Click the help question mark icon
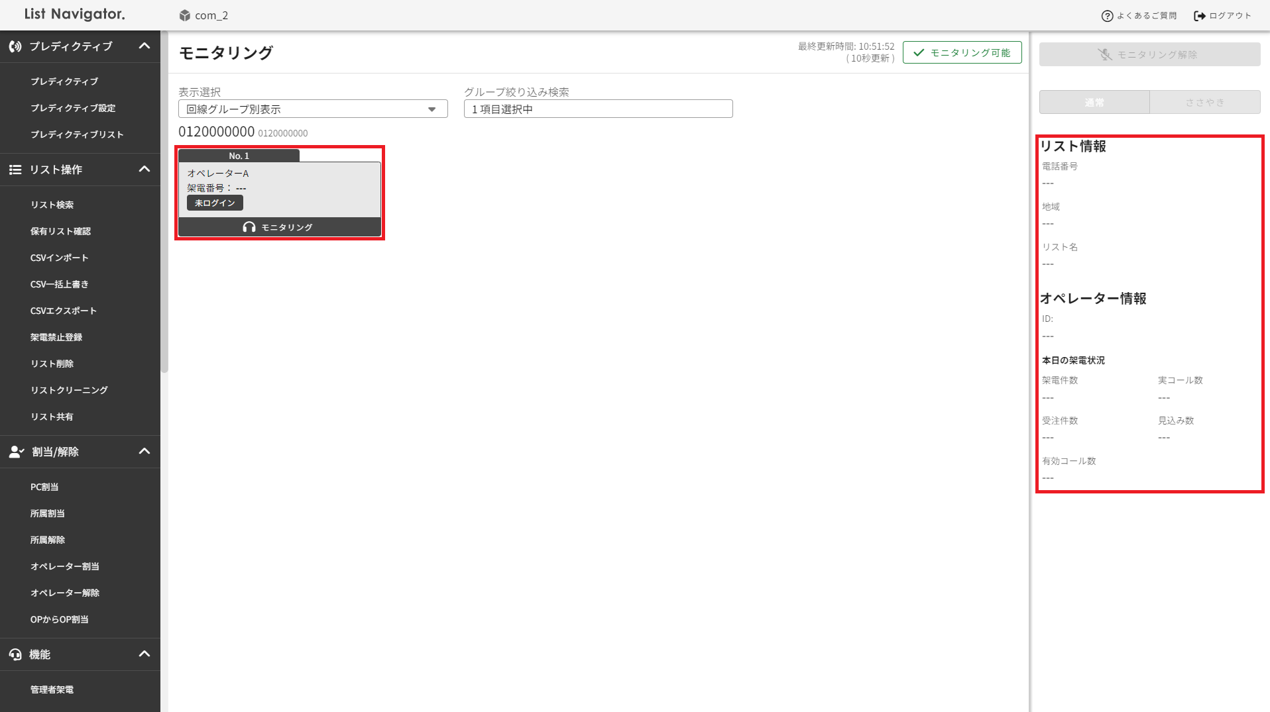The width and height of the screenshot is (1270, 712). coord(1107,16)
